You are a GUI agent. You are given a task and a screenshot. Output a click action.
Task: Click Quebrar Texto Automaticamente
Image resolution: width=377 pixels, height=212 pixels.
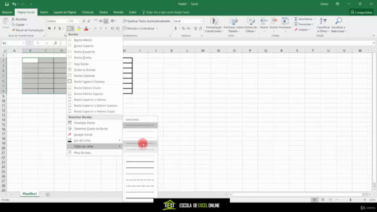coord(146,21)
